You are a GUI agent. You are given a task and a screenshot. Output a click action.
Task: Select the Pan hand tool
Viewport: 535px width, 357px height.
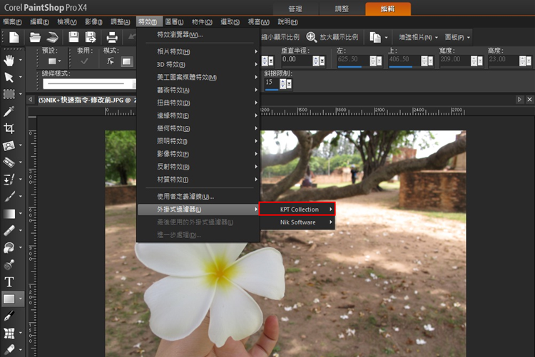[x=9, y=61]
